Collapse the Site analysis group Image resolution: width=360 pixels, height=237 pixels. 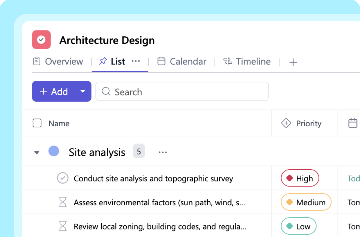pos(37,152)
